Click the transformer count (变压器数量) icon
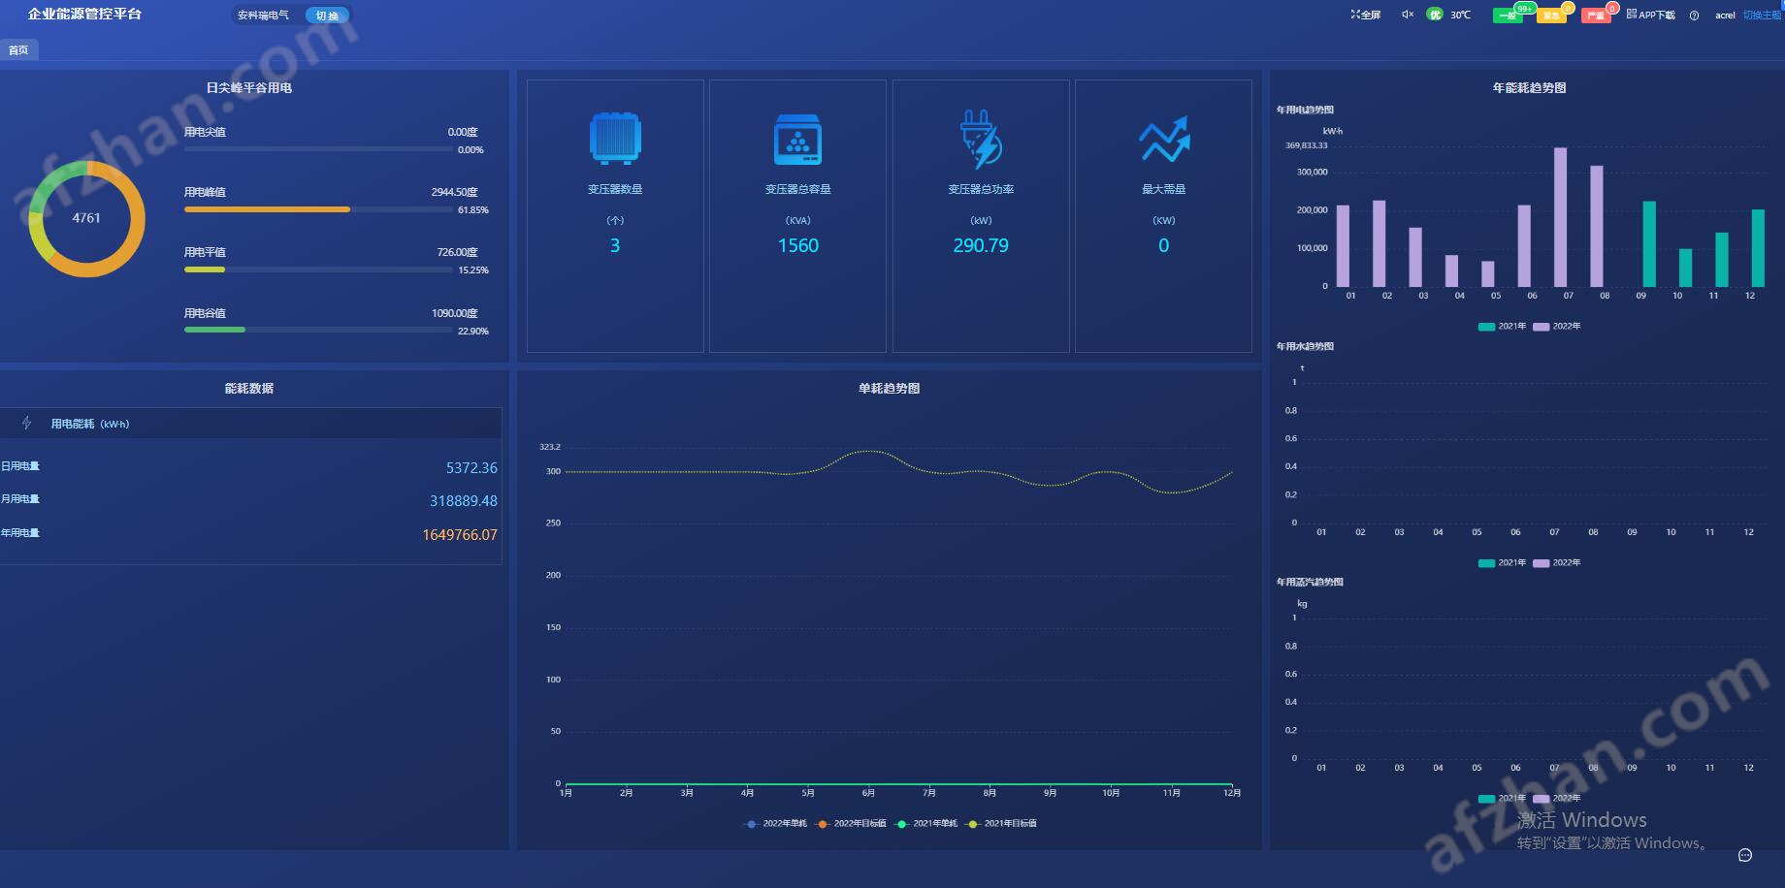 pyautogui.click(x=615, y=138)
